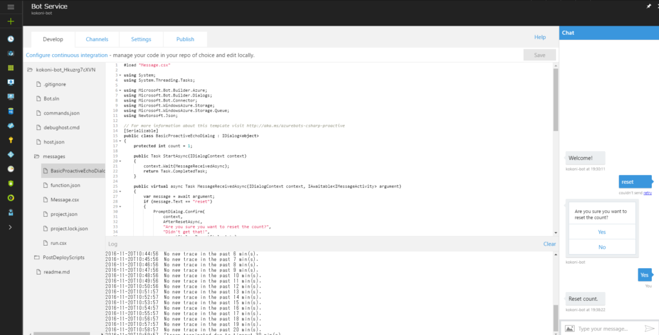Click the green plus New resource icon
This screenshot has height=335, width=659.
(x=11, y=21)
